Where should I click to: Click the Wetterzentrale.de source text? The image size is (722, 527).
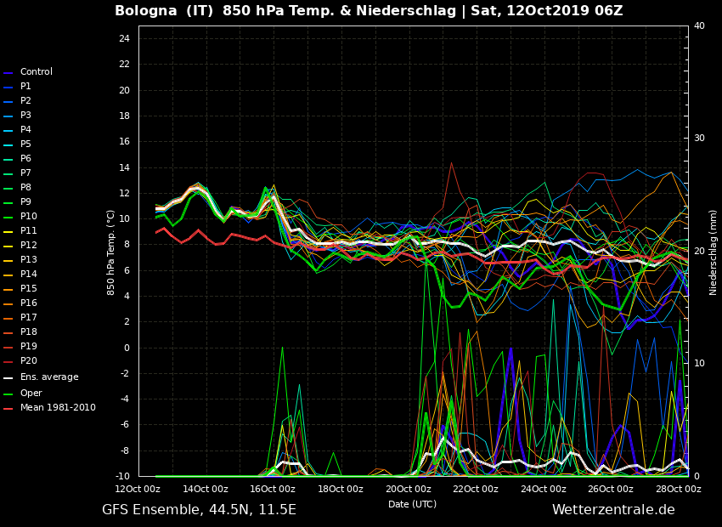pos(613,510)
